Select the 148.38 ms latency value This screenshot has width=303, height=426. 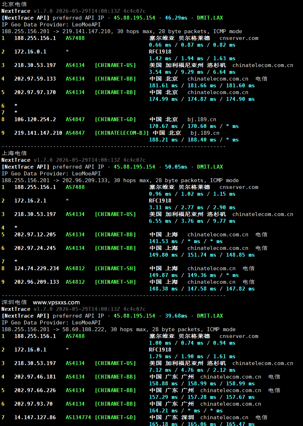[x=163, y=289]
